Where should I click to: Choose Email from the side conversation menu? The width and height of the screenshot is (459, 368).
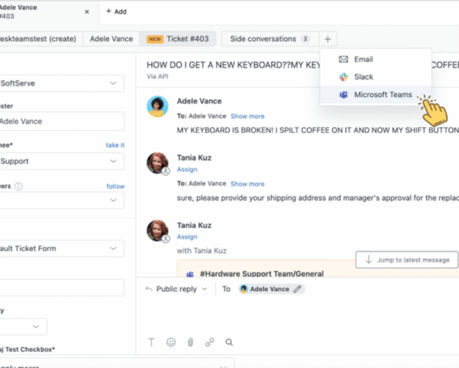[x=375, y=59]
